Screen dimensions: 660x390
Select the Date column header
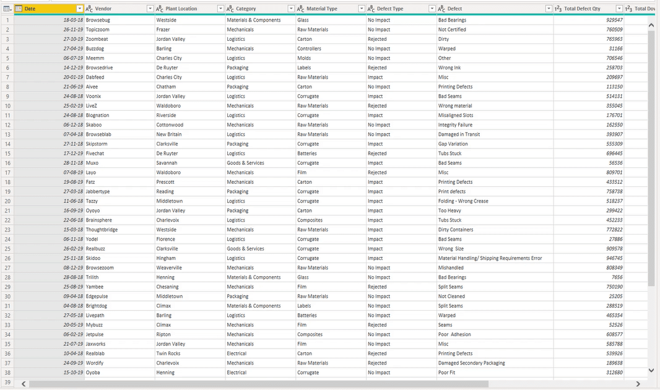49,9
